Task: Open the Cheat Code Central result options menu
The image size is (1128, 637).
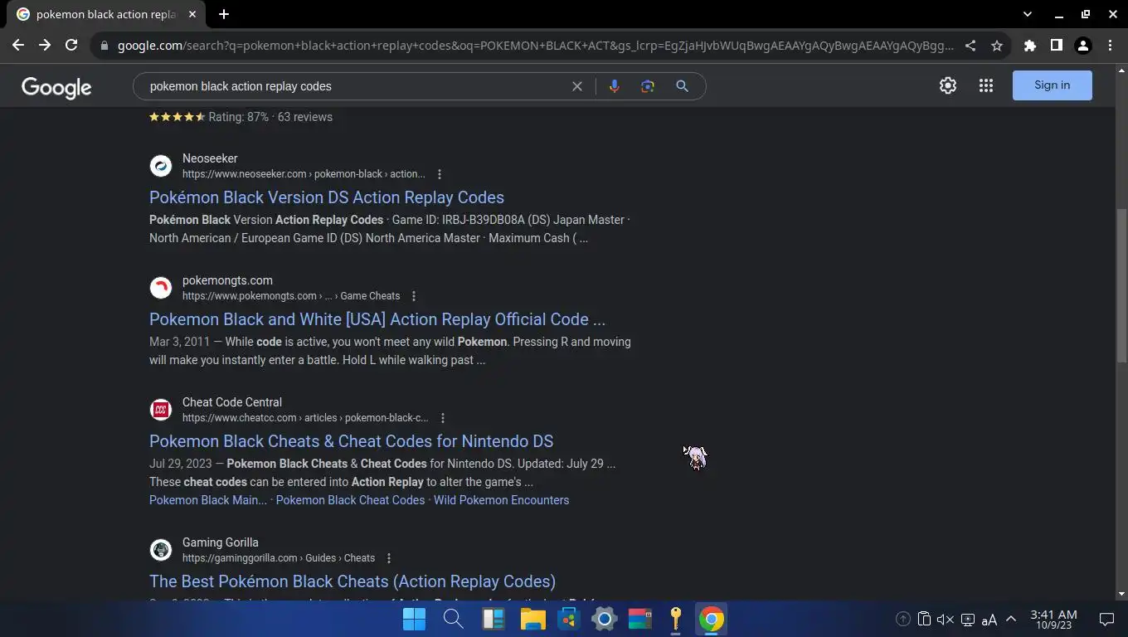Action: [x=443, y=418]
